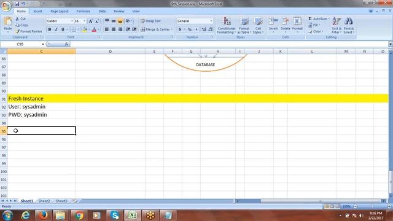Open the font size 16 dropdown
Image resolution: width=393 pixels, height=221 pixels.
pos(84,21)
